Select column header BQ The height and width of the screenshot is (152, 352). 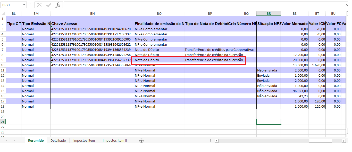pyautogui.click(x=246, y=13)
